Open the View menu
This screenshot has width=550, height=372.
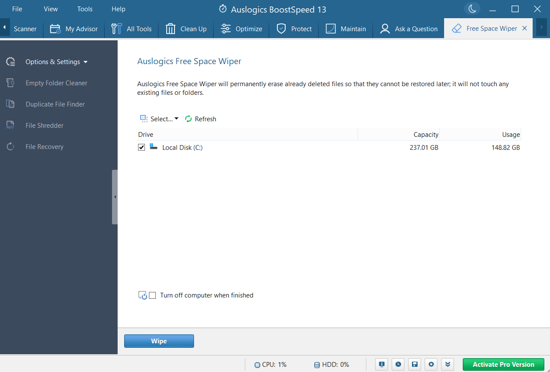[51, 9]
